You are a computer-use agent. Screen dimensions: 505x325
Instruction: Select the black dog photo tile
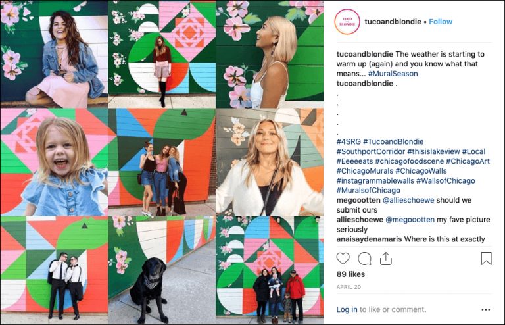(162, 270)
